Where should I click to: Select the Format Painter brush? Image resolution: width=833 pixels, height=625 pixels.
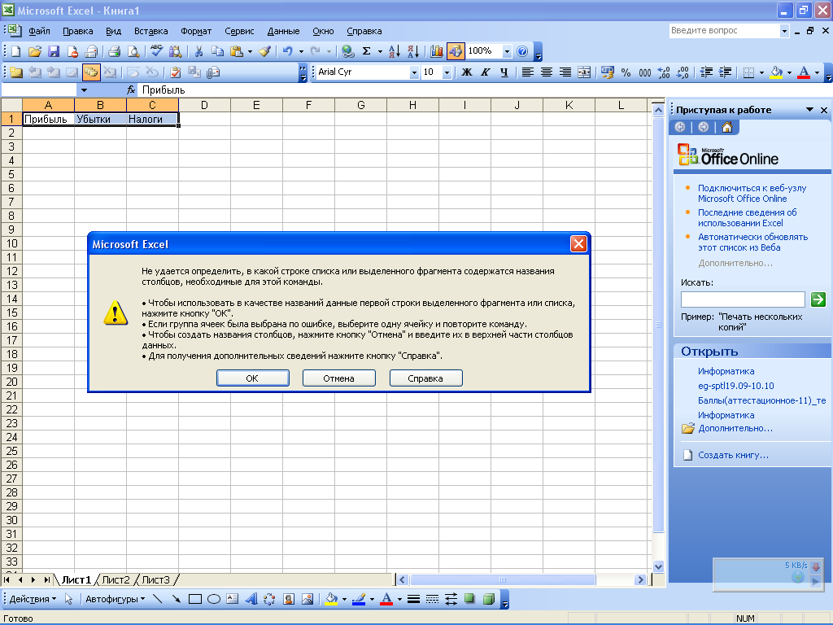(264, 51)
